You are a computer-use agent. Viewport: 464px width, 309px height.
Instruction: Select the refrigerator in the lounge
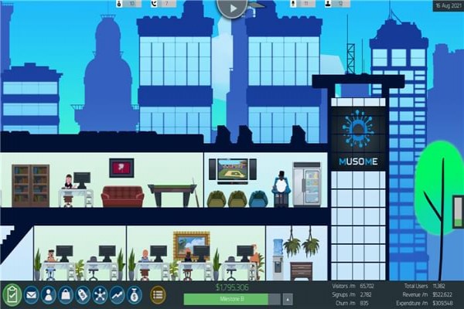pos(307,184)
